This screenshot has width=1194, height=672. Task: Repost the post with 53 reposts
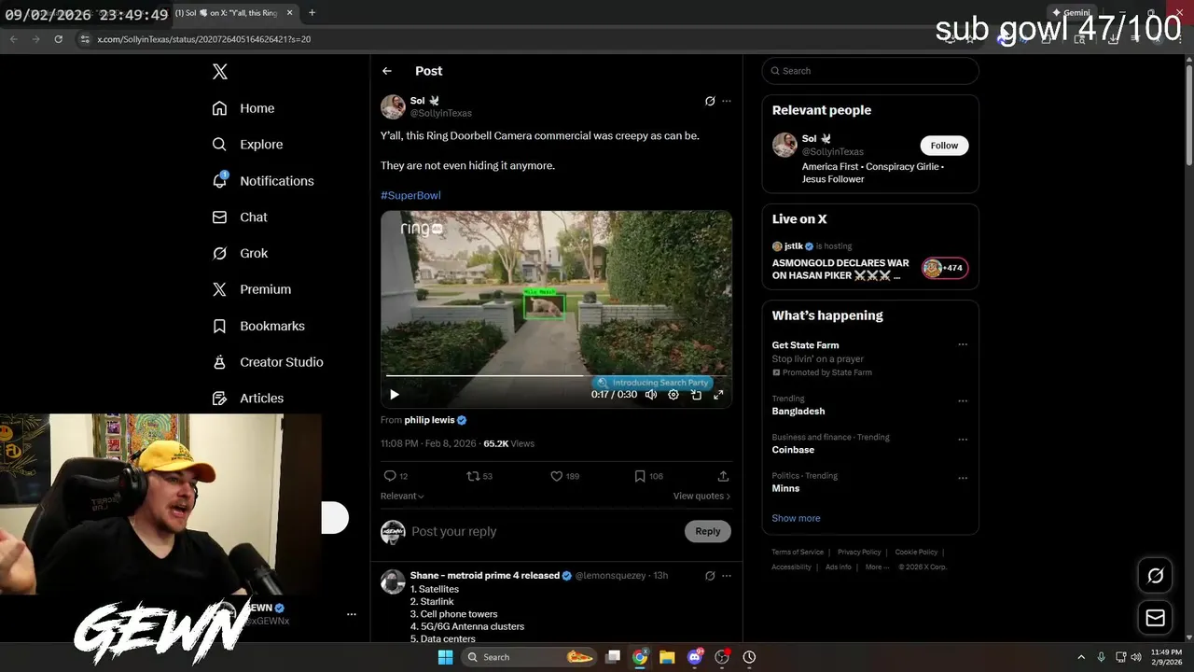[473, 476]
